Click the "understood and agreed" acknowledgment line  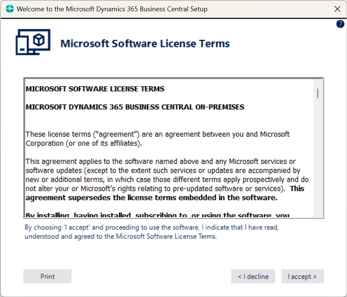(x=121, y=237)
